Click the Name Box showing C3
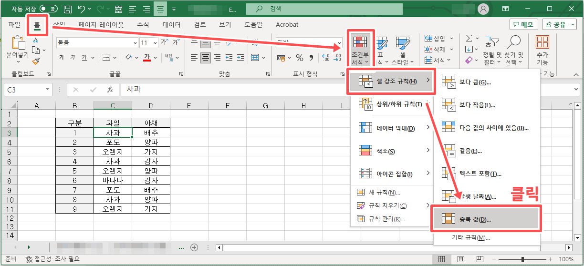Screen dimensions: 584x266 click(29, 89)
